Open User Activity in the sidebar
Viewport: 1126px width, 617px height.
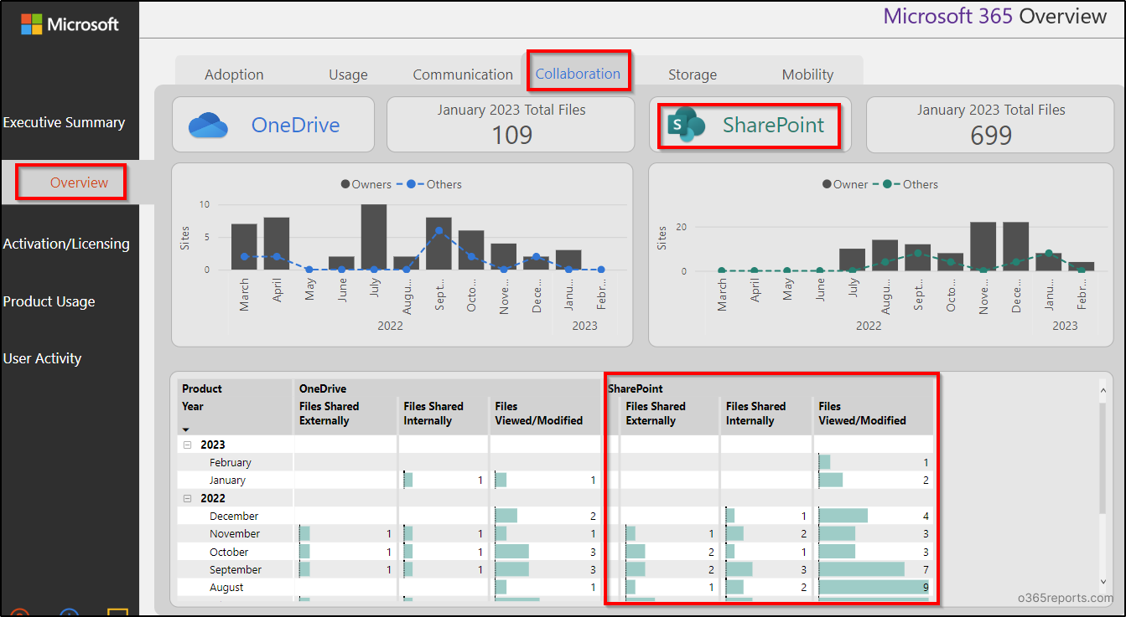(x=42, y=358)
